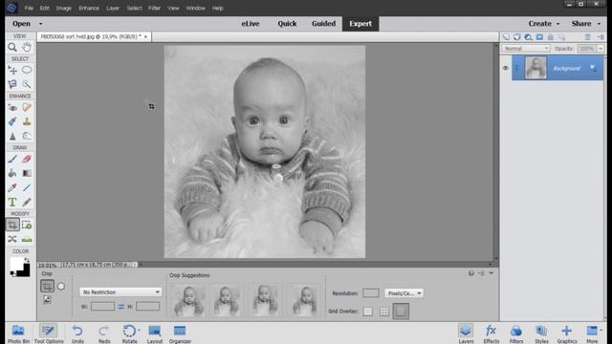Select the Lasso tool

pos(12,84)
